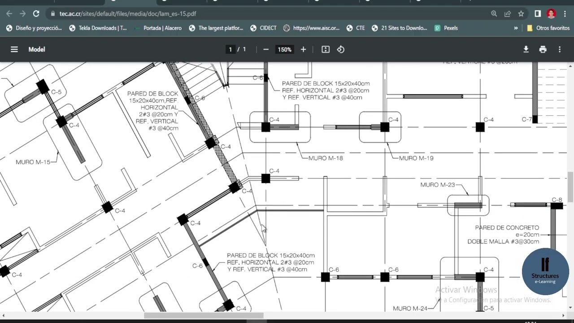Open the Otros favoritos bookmarks folder

click(548, 28)
